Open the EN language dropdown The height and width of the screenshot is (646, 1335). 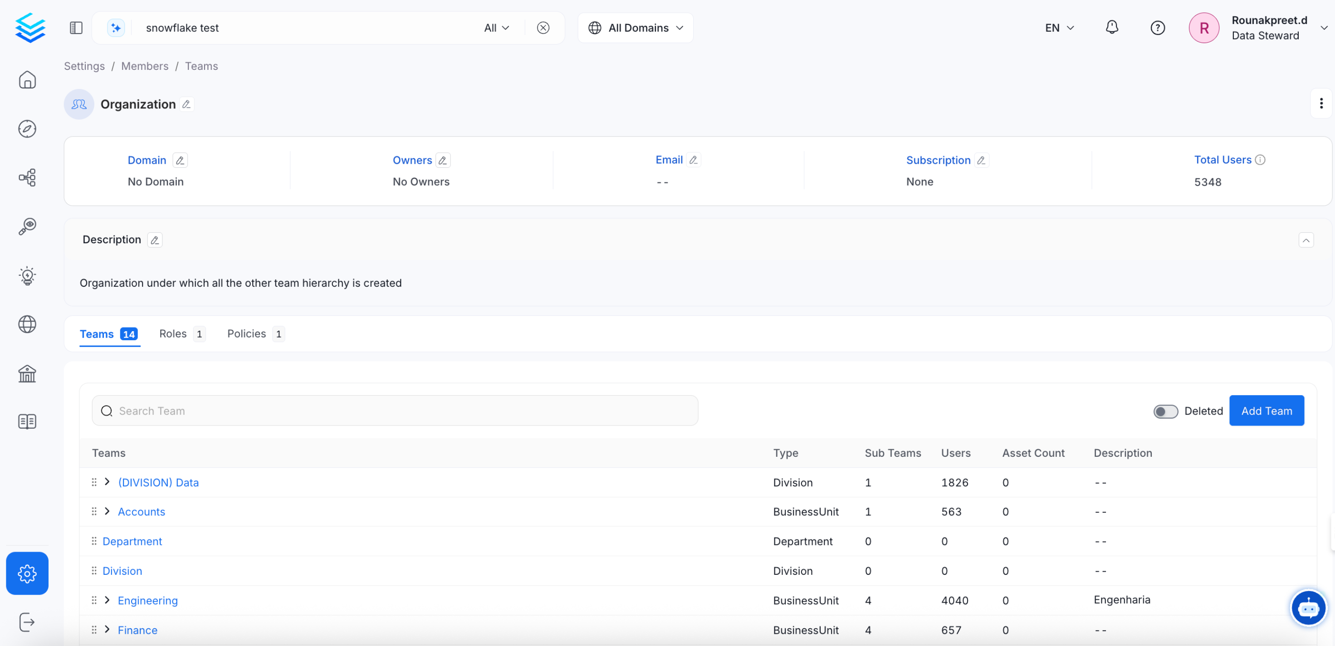pyautogui.click(x=1059, y=28)
